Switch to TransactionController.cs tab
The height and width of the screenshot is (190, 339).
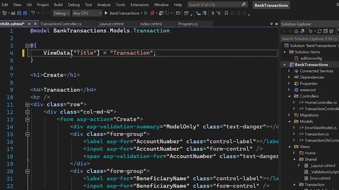click(x=61, y=24)
